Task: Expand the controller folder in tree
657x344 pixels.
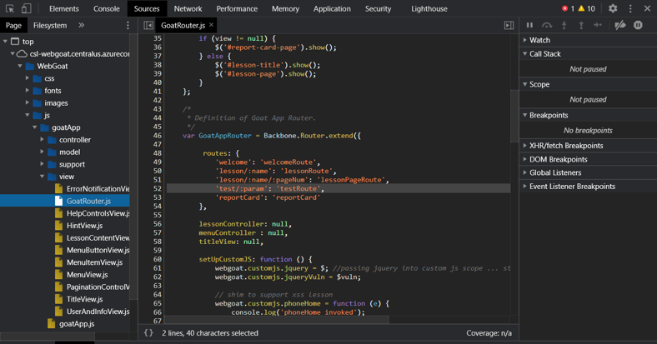Action: pos(43,140)
